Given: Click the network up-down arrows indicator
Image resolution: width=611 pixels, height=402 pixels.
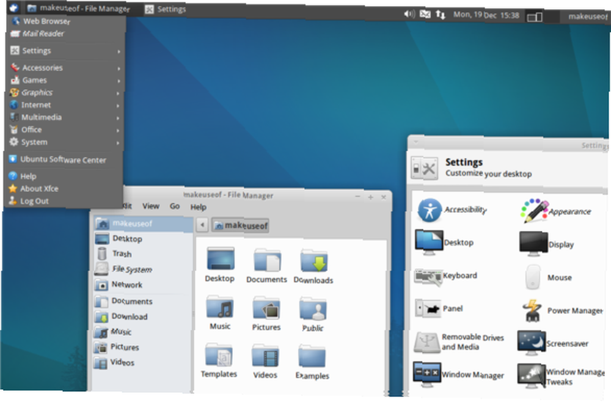Looking at the screenshot, I should [x=441, y=15].
